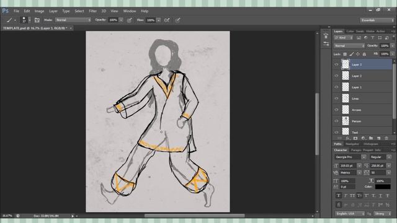
Task: Apply Faux Bold style icon
Action: pyautogui.click(x=339, y=196)
